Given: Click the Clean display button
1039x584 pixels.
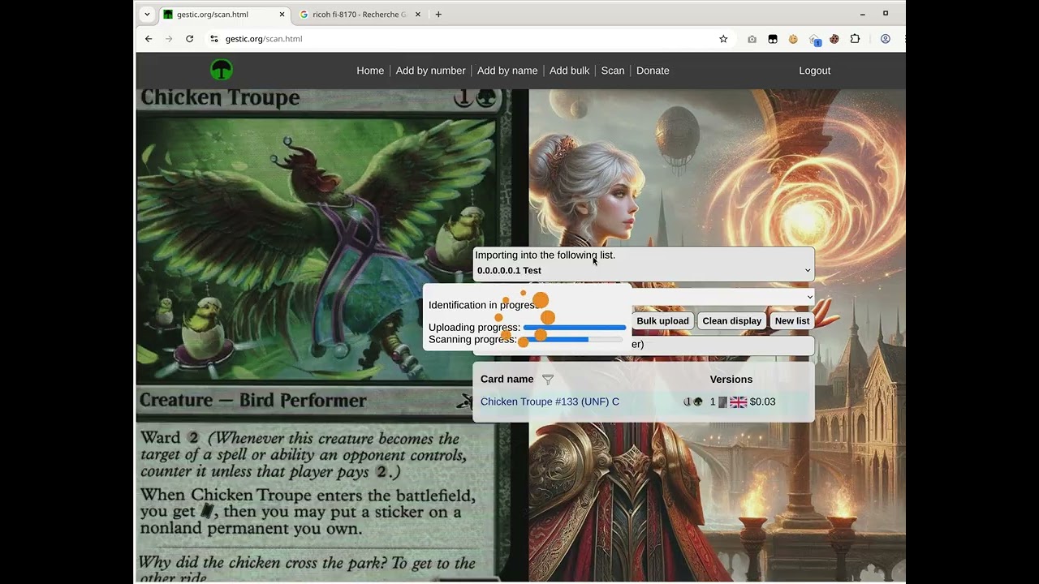Looking at the screenshot, I should [x=732, y=321].
